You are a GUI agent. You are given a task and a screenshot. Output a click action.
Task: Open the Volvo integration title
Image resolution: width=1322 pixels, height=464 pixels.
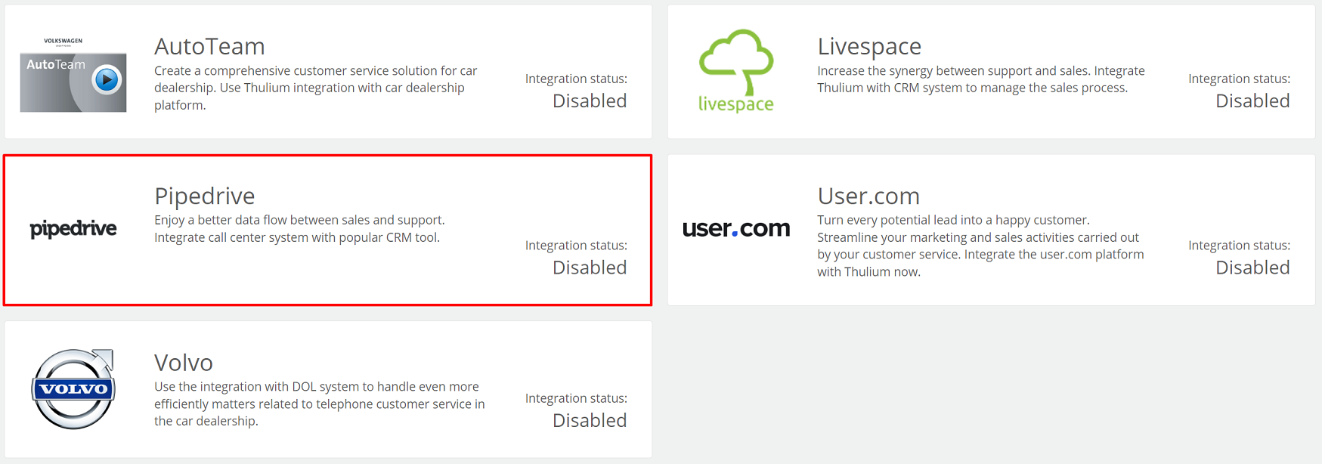coord(184,363)
